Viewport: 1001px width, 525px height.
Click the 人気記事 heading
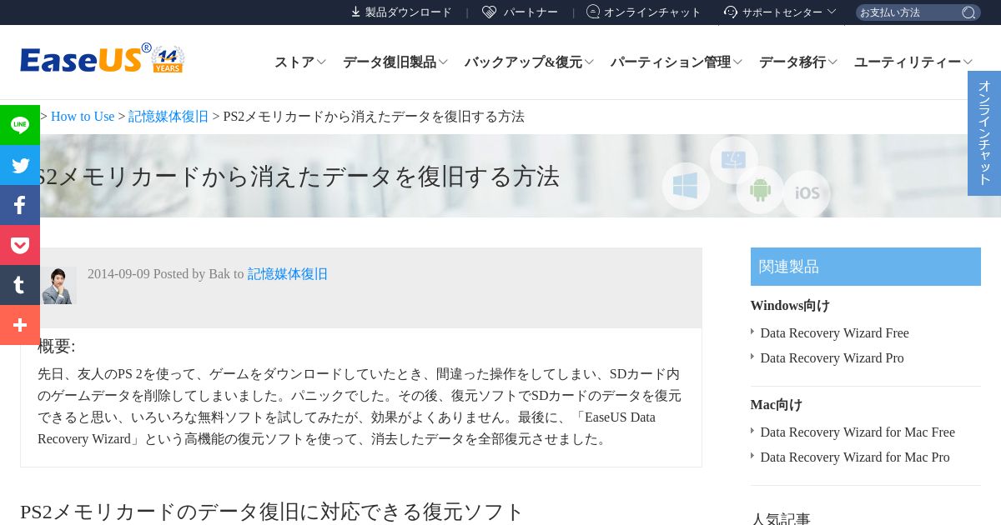781,518
